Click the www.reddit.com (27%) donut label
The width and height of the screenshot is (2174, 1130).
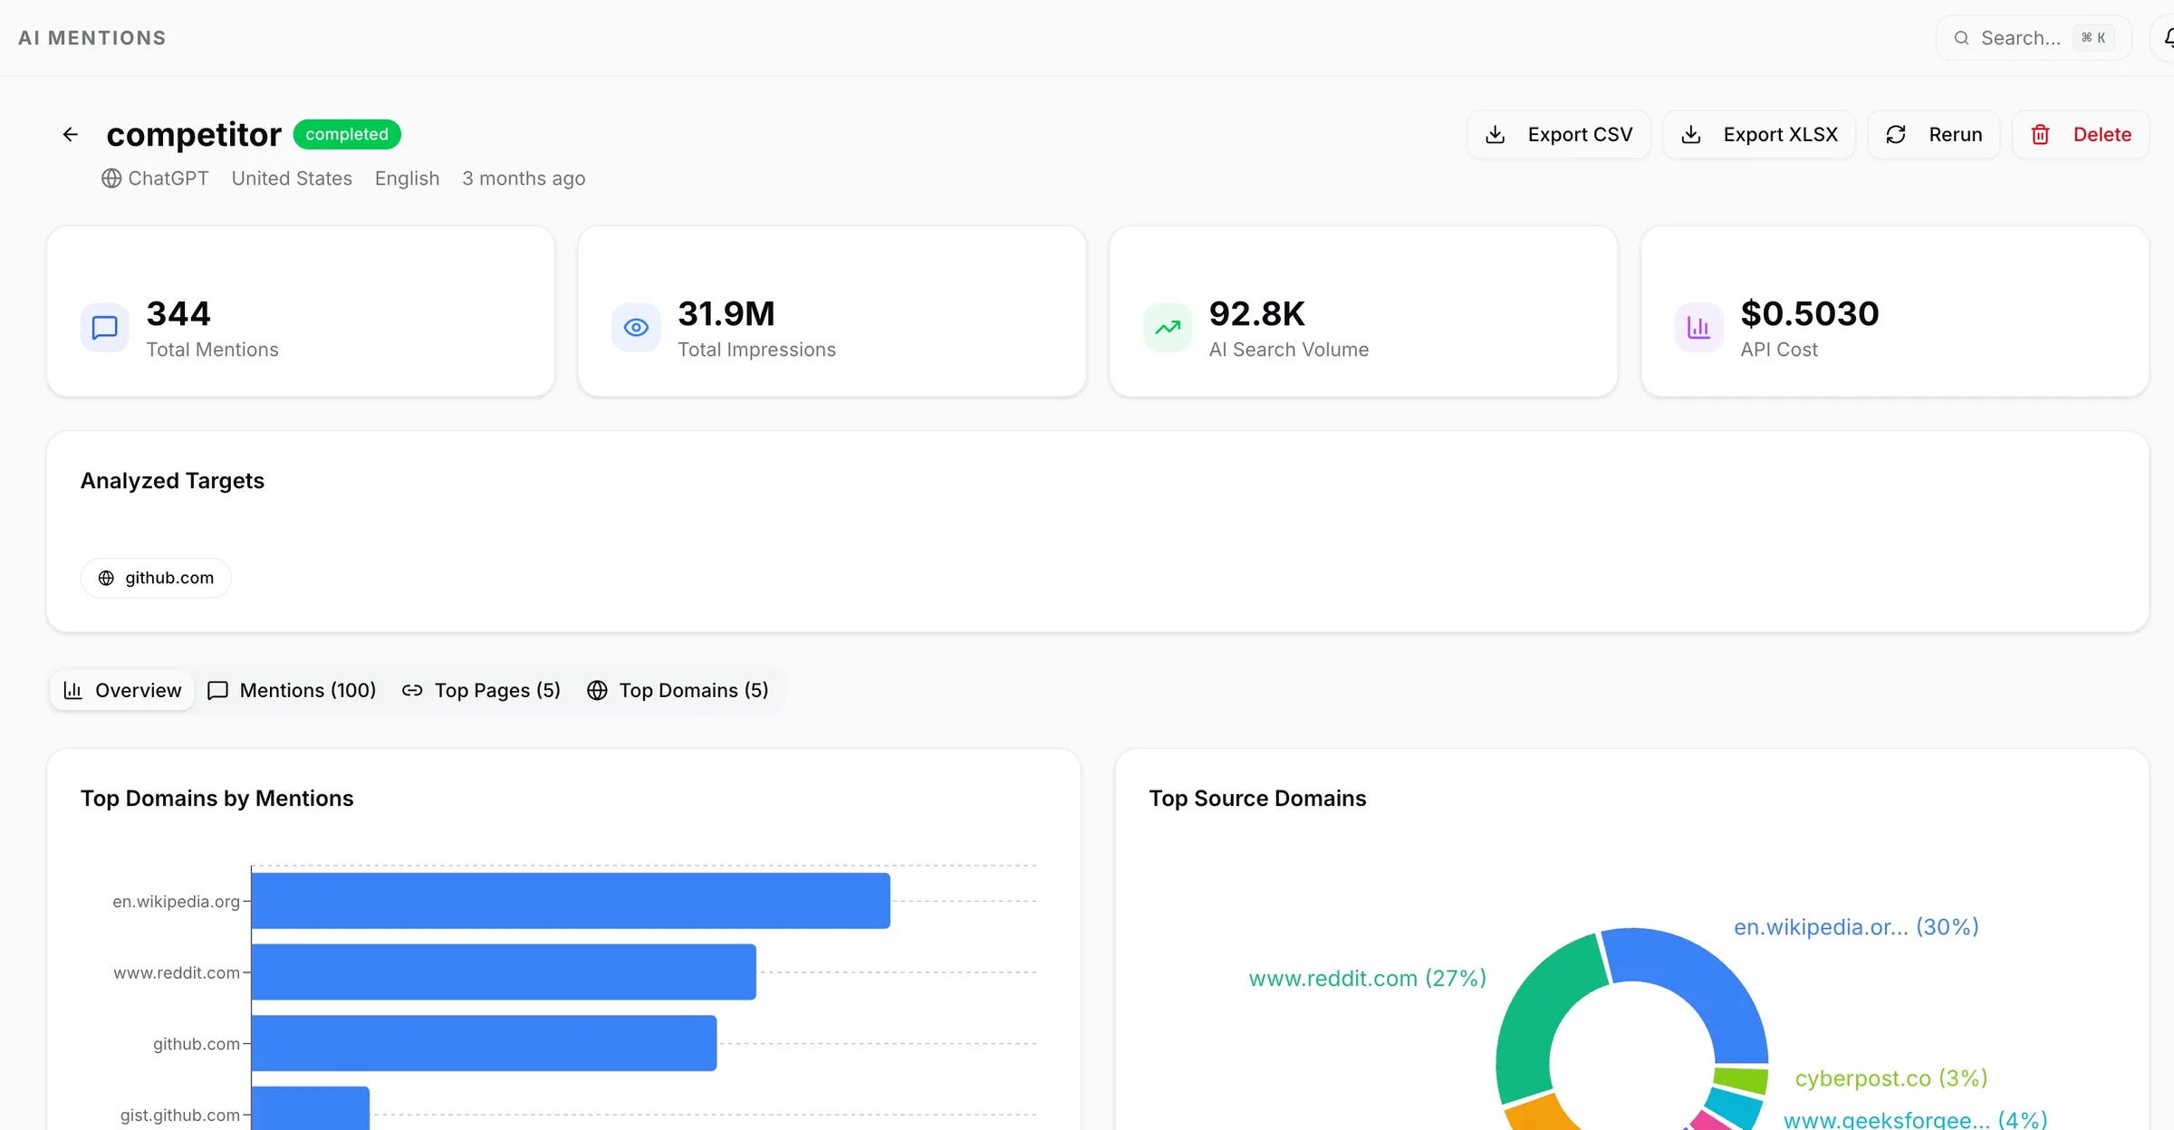click(x=1368, y=978)
